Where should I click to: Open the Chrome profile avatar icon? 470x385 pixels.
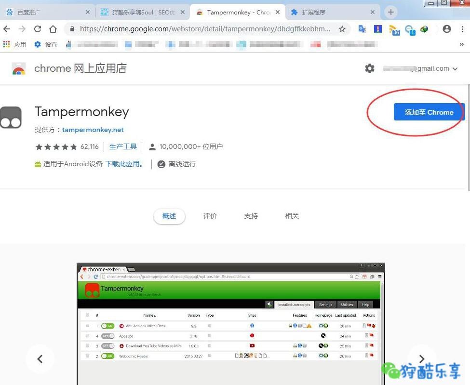(446, 29)
